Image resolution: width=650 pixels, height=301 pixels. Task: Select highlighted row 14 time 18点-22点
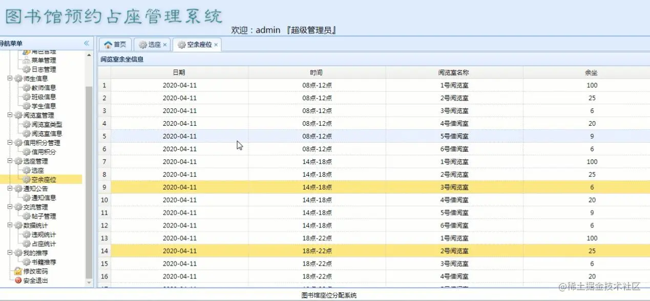click(317, 251)
